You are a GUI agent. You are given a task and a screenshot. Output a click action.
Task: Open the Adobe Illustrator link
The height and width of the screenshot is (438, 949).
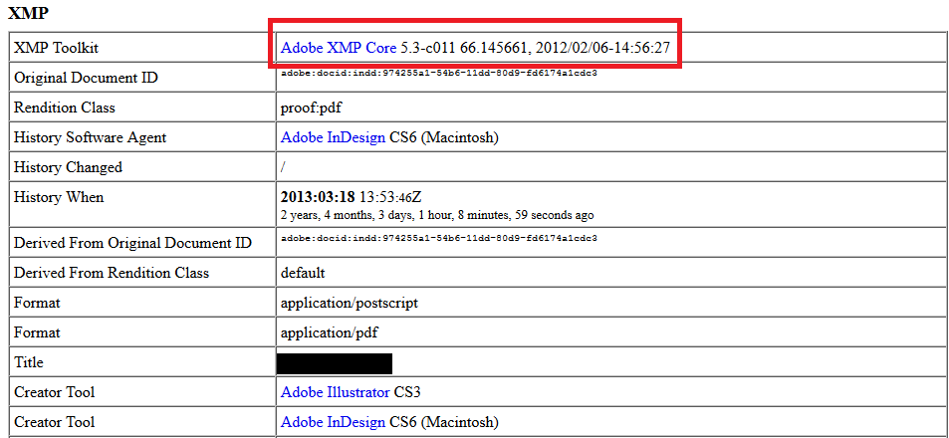point(335,392)
